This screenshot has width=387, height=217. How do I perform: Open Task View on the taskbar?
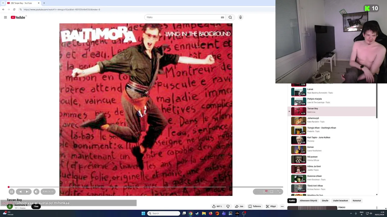coord(184,213)
